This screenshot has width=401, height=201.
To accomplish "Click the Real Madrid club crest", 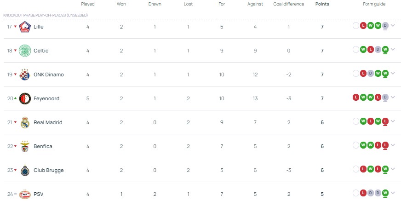I will (25, 122).
